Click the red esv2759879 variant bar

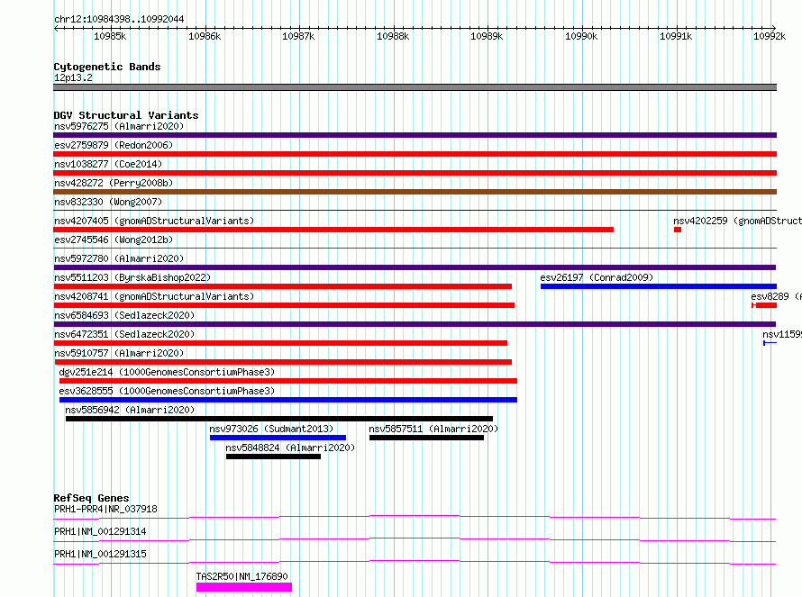[415, 154]
